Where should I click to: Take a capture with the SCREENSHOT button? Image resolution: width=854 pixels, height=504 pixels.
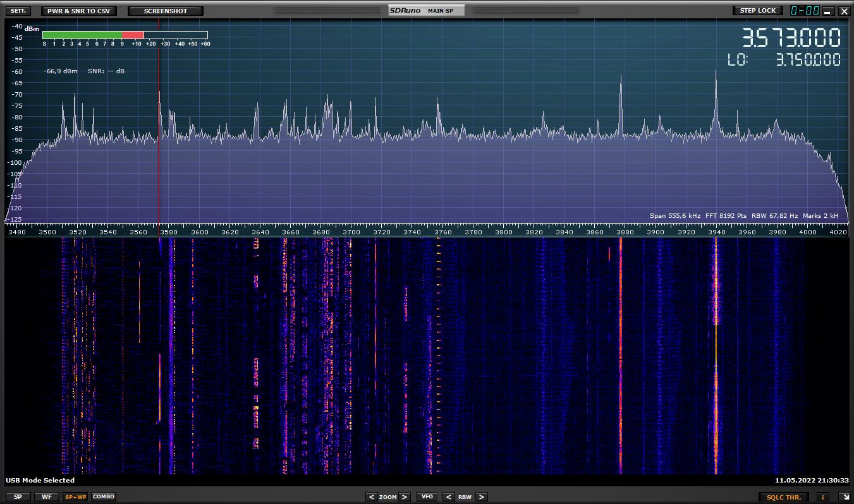[x=166, y=11]
